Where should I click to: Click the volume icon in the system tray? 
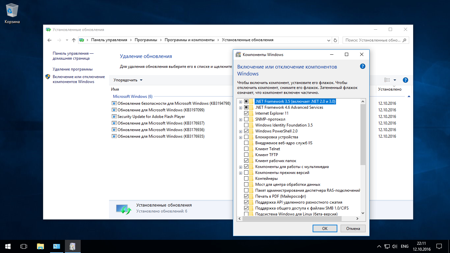coord(395,246)
